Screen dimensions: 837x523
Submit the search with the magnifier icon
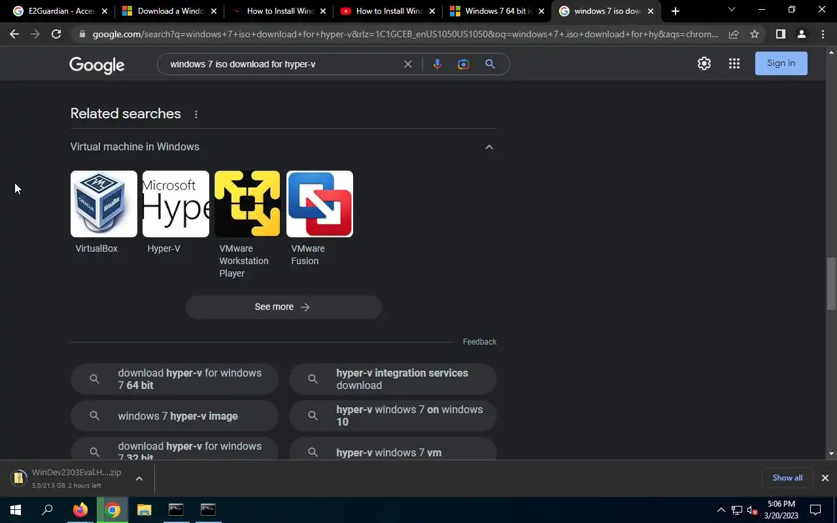pos(490,64)
